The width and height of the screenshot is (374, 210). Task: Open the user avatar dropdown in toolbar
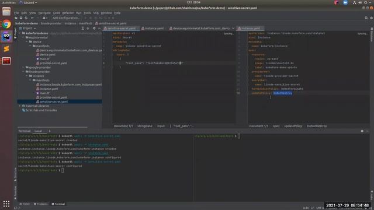[x=44, y=18]
